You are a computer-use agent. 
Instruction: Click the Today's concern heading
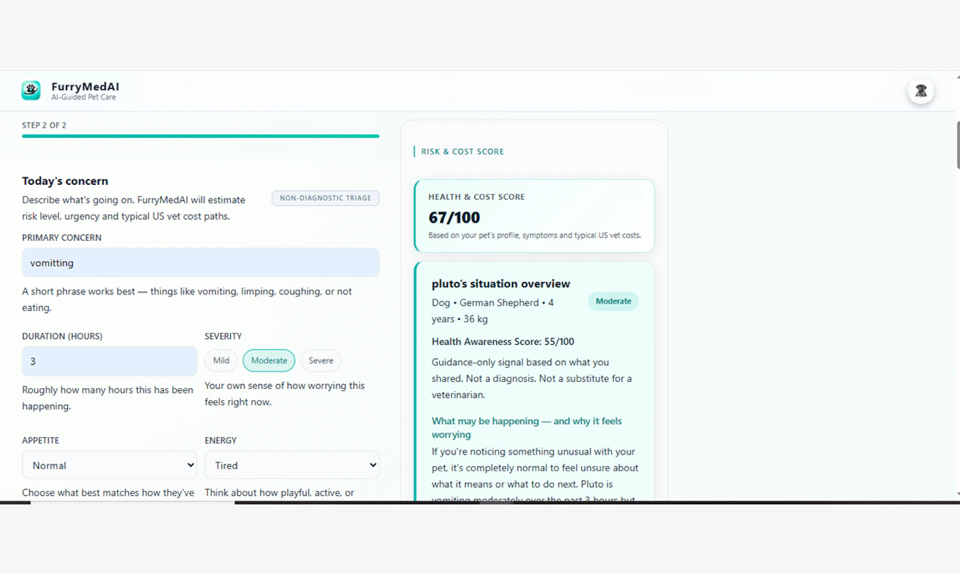coord(65,181)
